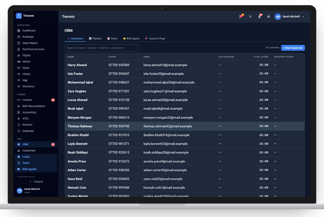The image size is (324, 217).
Task: Open Sarah Mitchell account dropdown
Action: [290, 16]
